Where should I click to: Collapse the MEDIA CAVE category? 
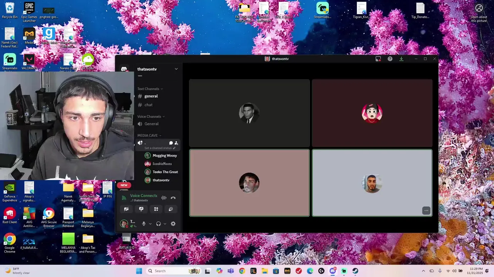pyautogui.click(x=149, y=135)
